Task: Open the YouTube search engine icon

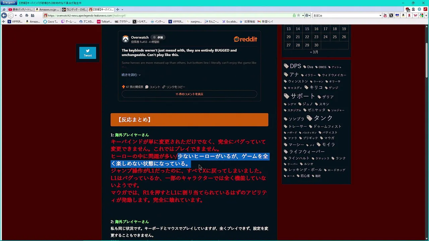Action: coord(385,15)
